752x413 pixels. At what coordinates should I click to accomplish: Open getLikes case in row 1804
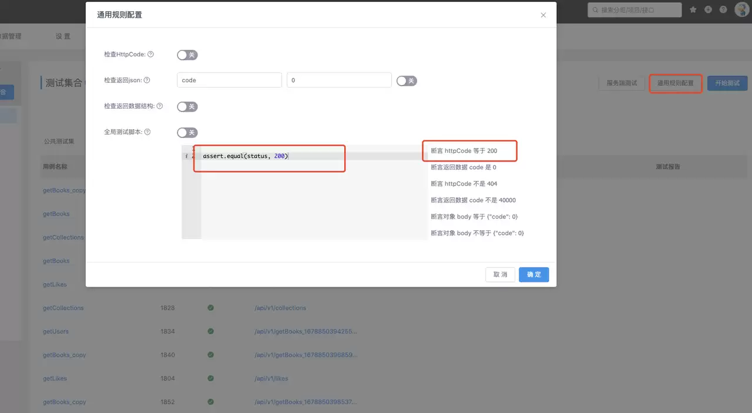click(x=55, y=378)
